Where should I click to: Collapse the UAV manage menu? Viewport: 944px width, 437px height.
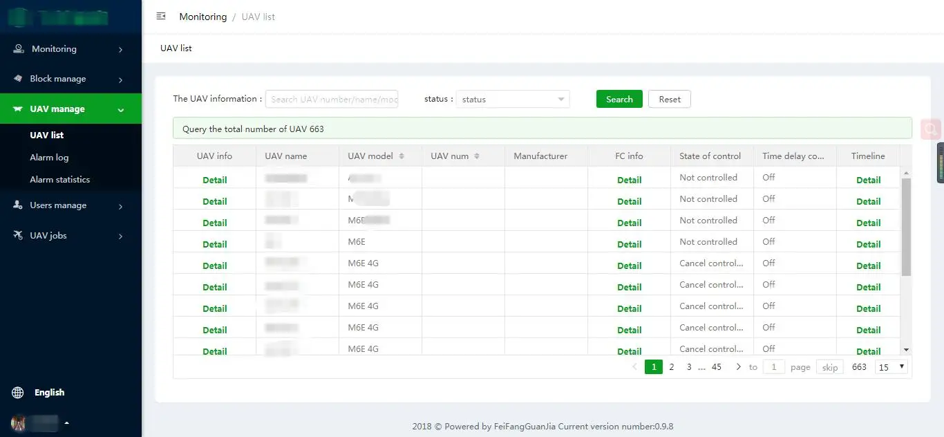(x=70, y=109)
